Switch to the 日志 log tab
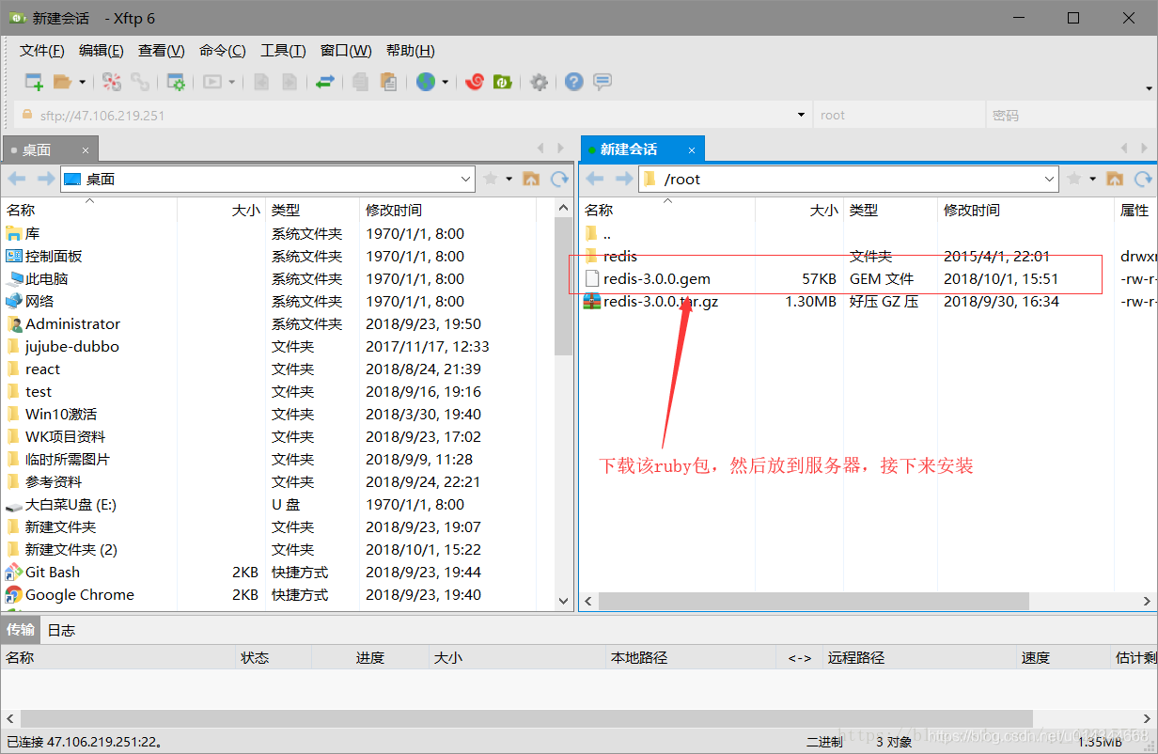 click(61, 630)
